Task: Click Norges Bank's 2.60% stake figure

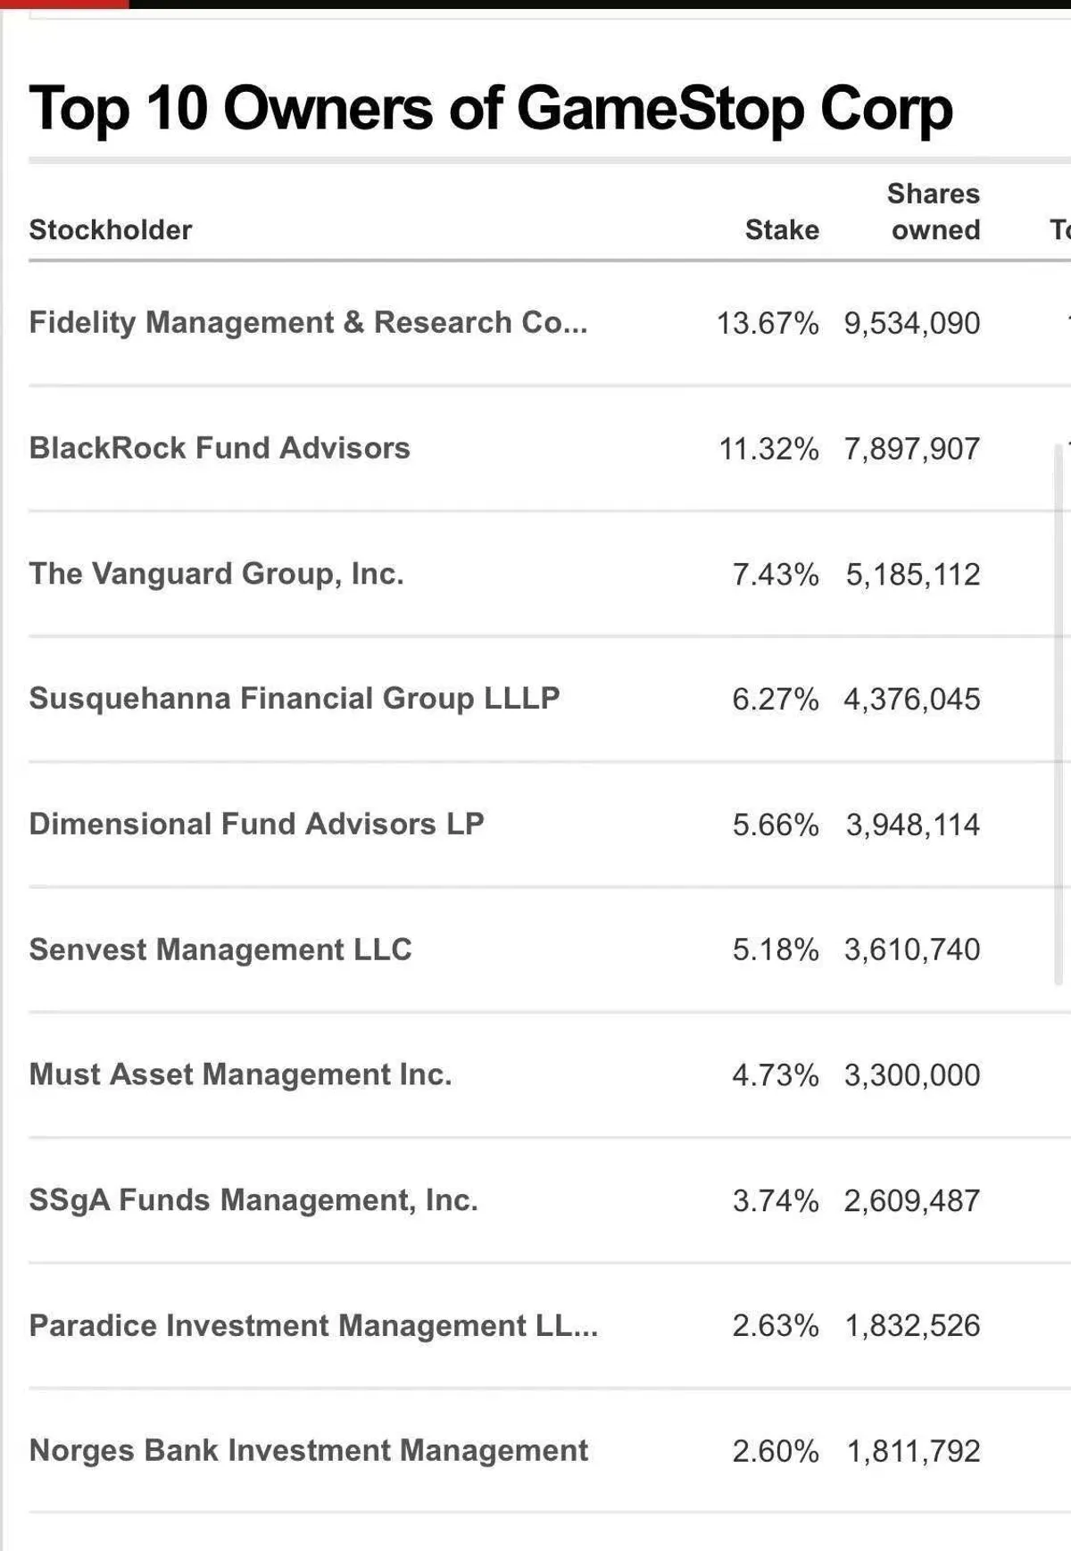Action: 776,1452
